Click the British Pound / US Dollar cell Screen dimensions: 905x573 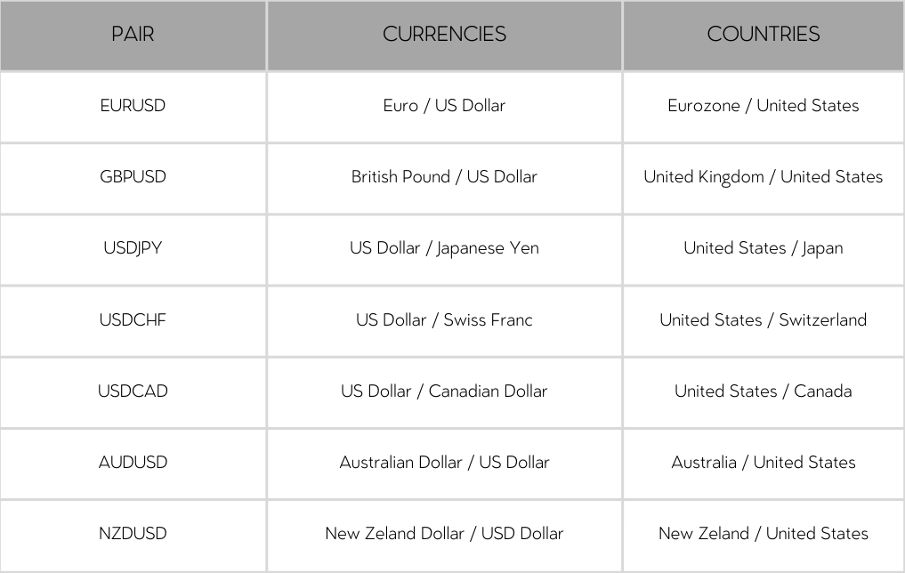coord(444,177)
